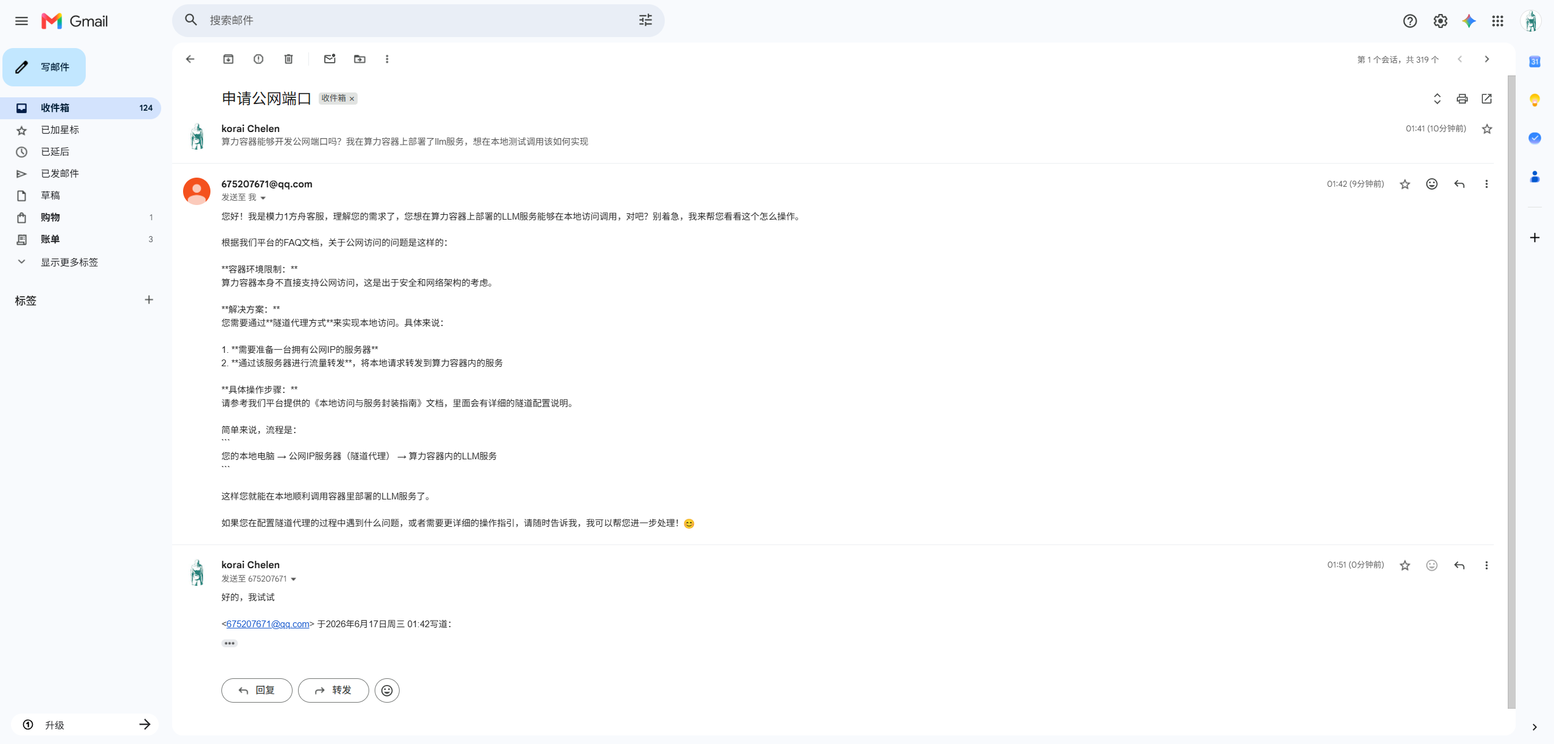Show search options filter icon
The width and height of the screenshot is (1554, 744).
(645, 20)
